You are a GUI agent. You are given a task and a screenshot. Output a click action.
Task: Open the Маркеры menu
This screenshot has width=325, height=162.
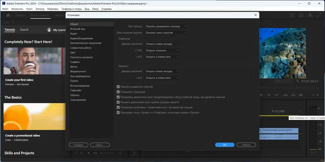(x=53, y=9)
